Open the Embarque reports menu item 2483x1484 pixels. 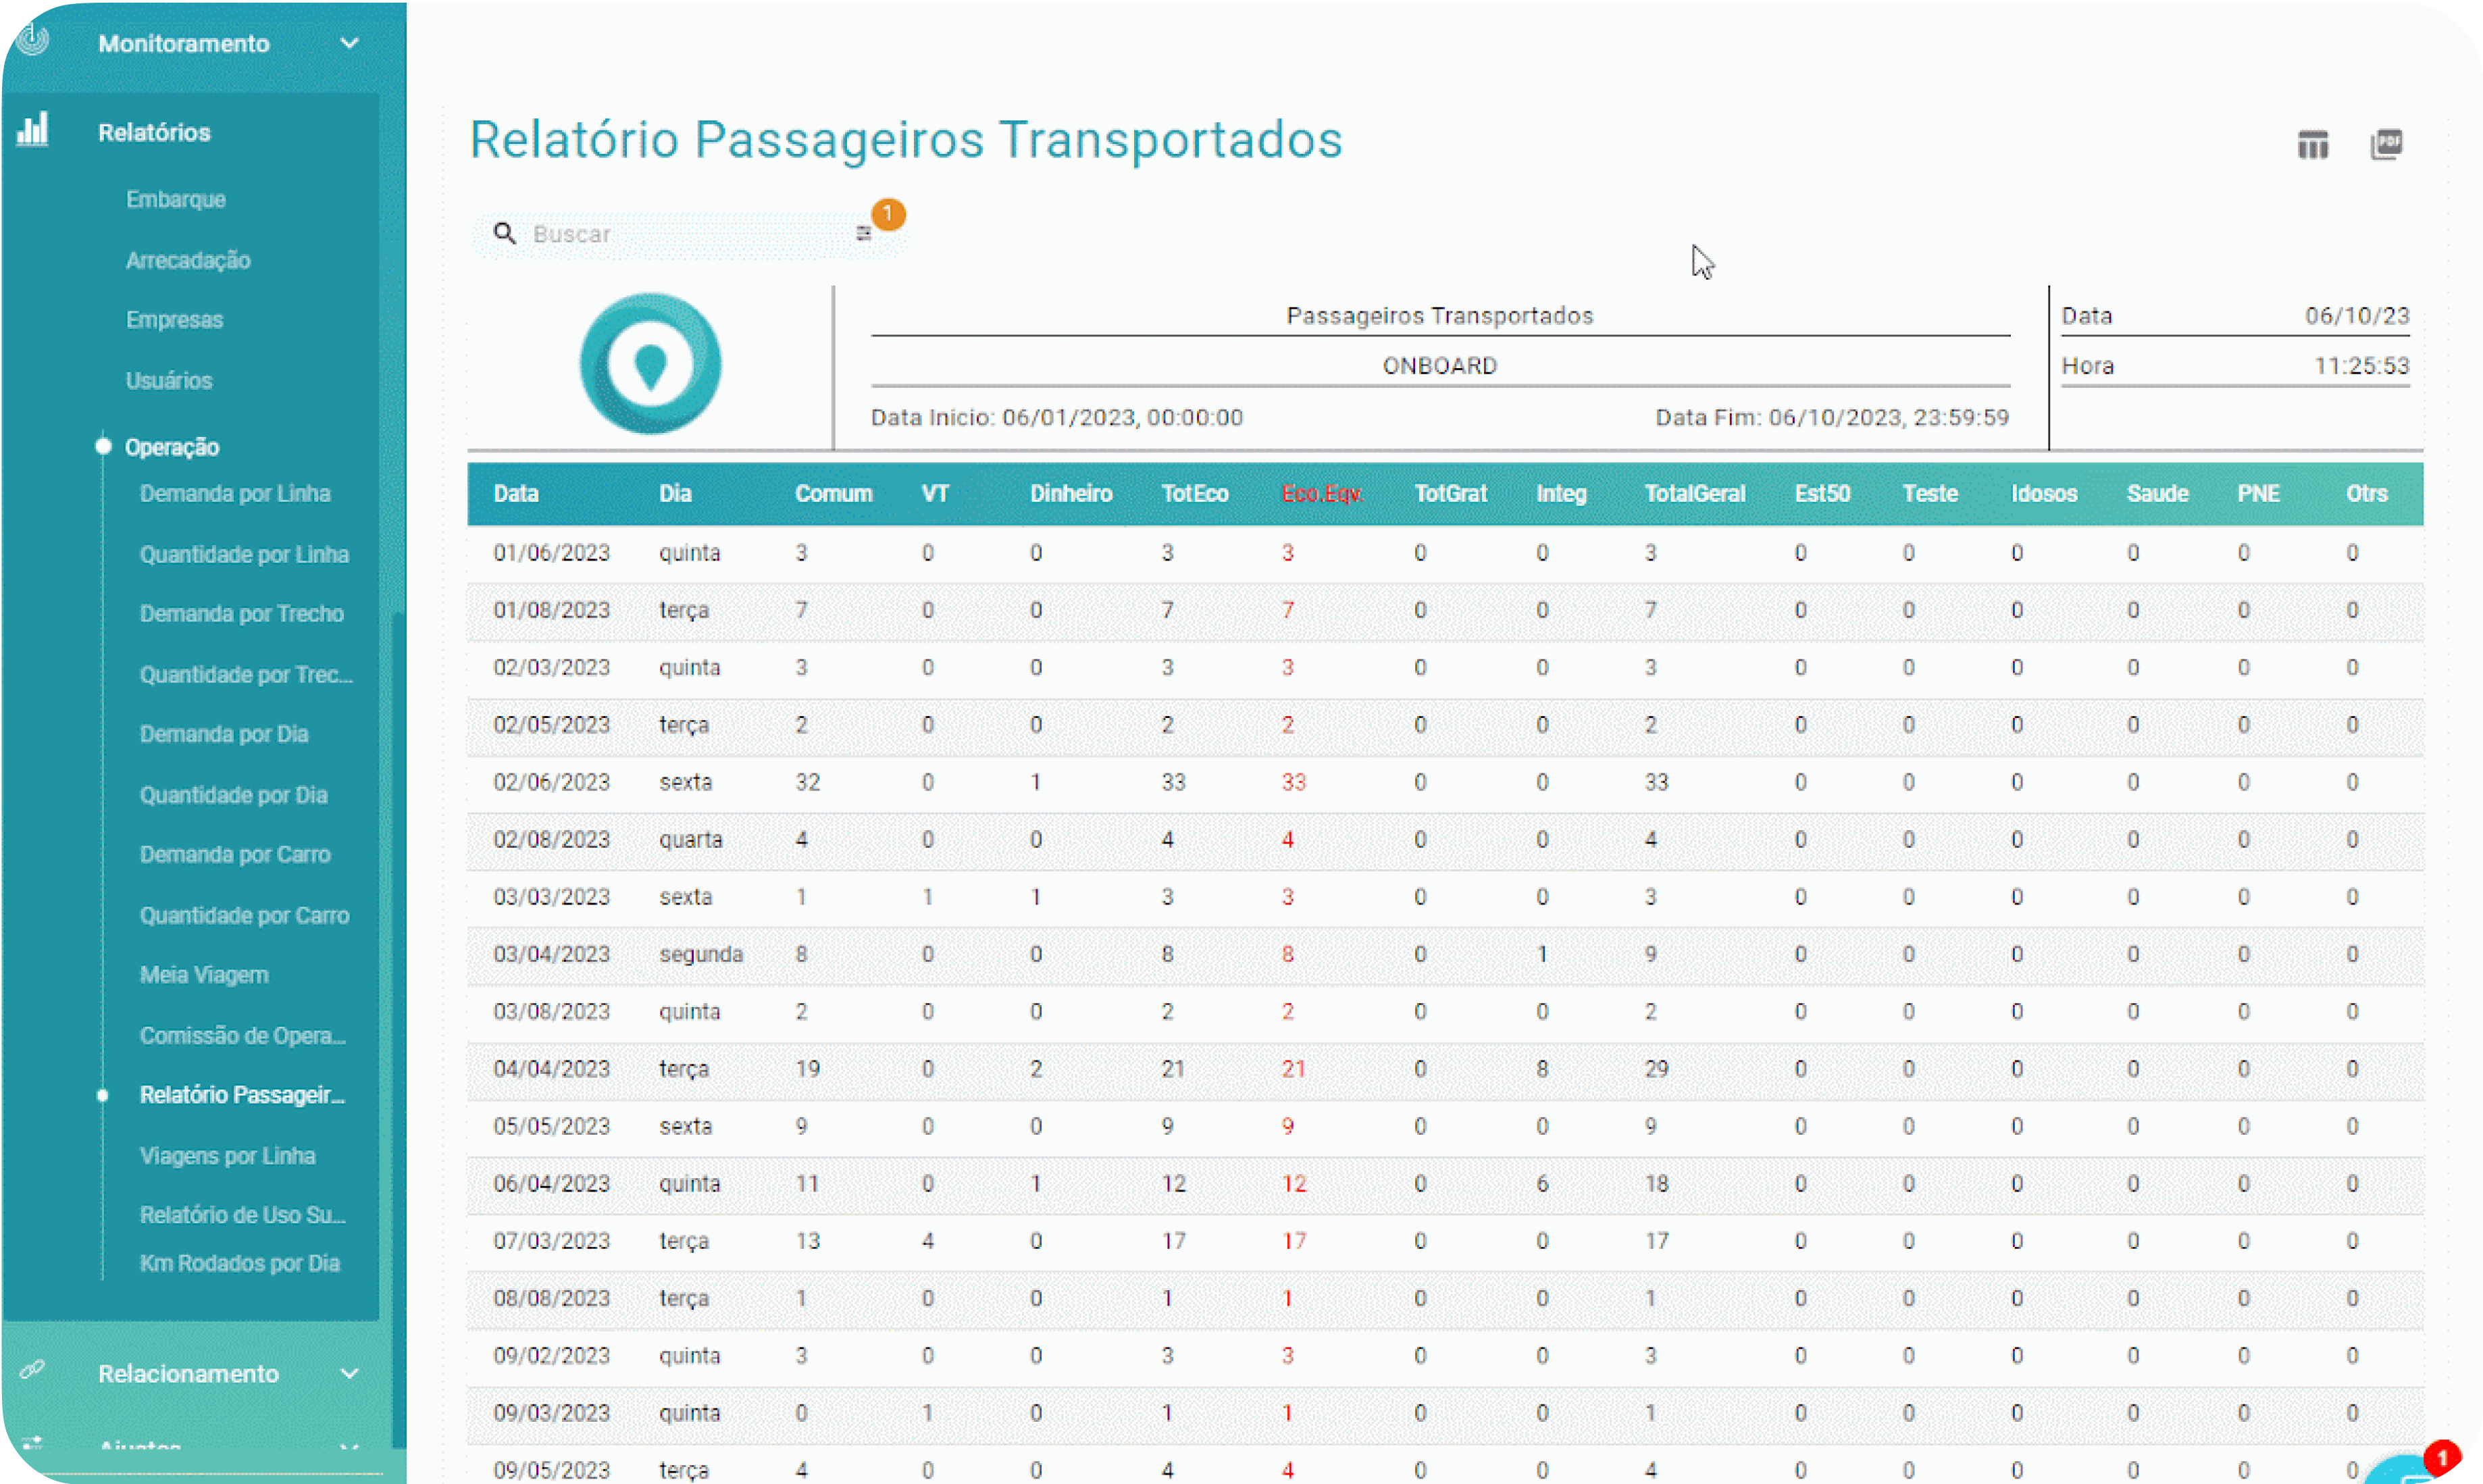(176, 199)
